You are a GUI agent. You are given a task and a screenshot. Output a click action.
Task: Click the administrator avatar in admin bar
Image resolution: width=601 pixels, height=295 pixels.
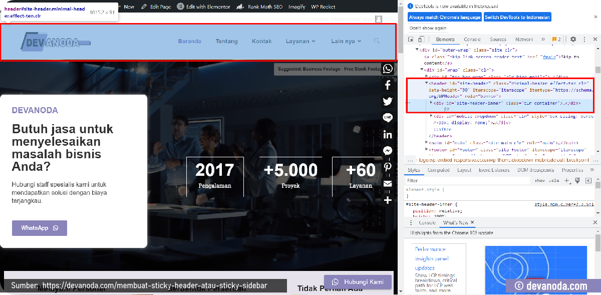coord(379,19)
